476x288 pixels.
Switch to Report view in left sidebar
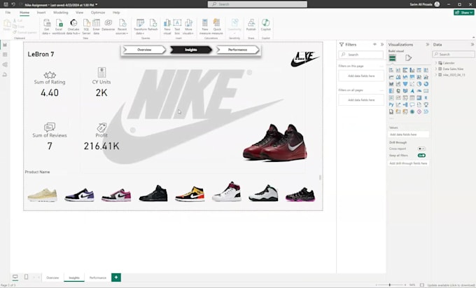point(5,45)
